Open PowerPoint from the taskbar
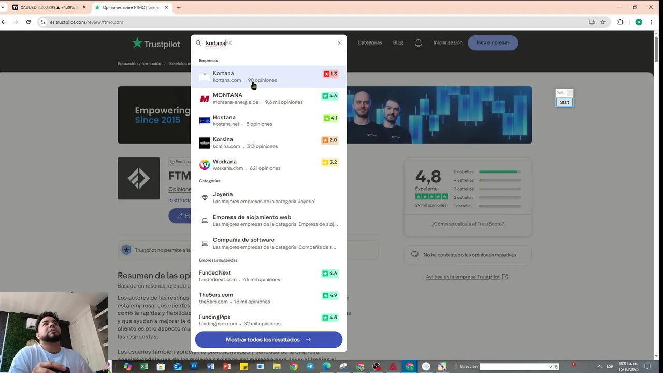Image resolution: width=663 pixels, height=373 pixels. click(x=227, y=366)
